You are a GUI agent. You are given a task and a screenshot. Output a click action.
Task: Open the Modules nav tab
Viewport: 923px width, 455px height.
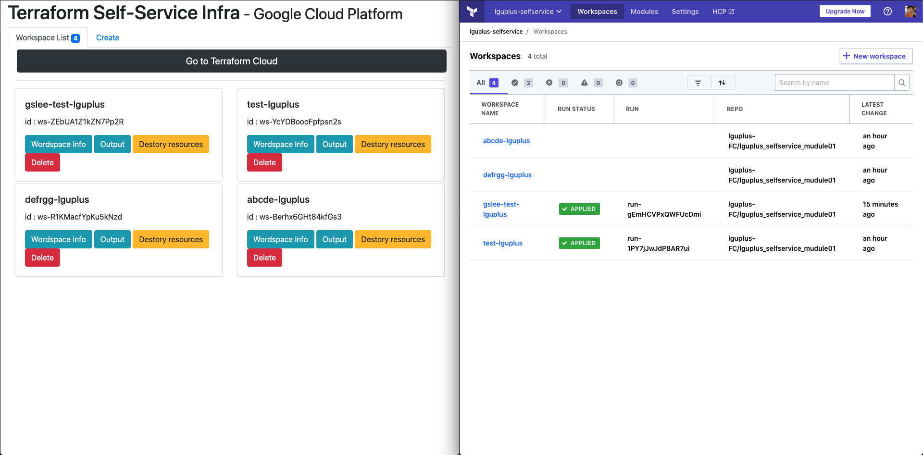point(644,12)
